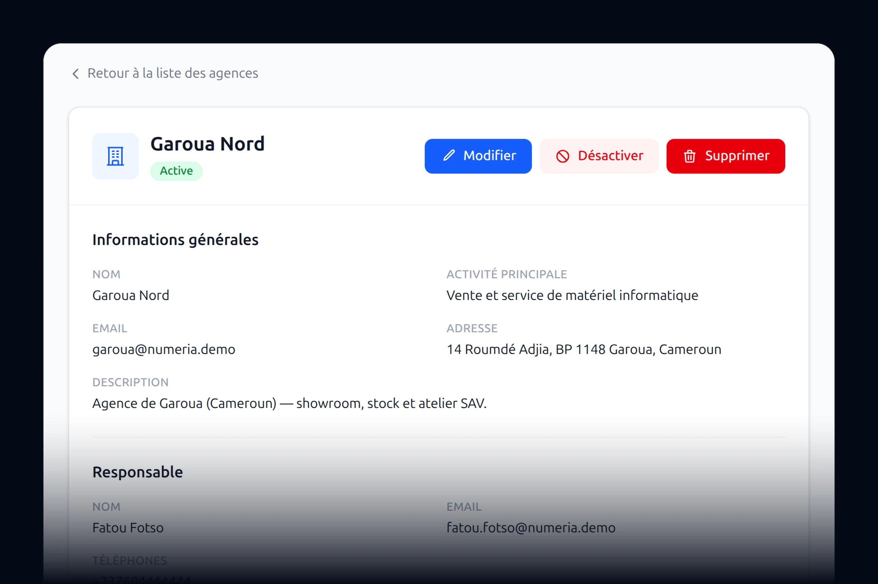Click the Agence de Garoua description text
Image resolution: width=878 pixels, height=584 pixels.
(x=289, y=403)
